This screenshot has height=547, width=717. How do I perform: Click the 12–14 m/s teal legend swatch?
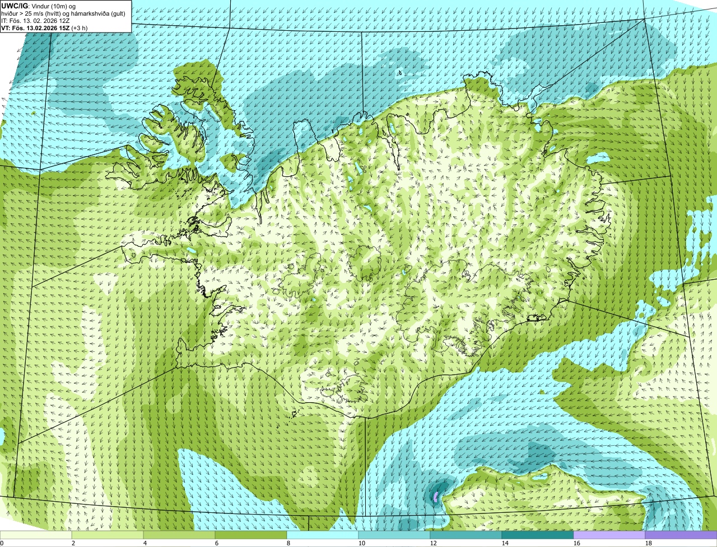[x=466, y=535]
